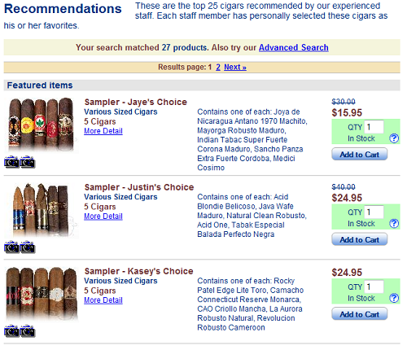407x350 pixels.
Task: Click first camera icon under Kasey's Choice
Action: coord(11,330)
